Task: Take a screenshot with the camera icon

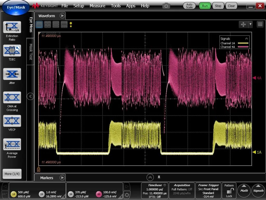Action: pyautogui.click(x=166, y=6)
